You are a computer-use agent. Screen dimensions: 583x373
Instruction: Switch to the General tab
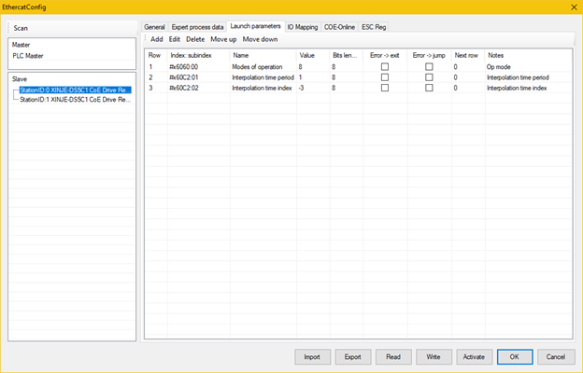[x=154, y=27]
